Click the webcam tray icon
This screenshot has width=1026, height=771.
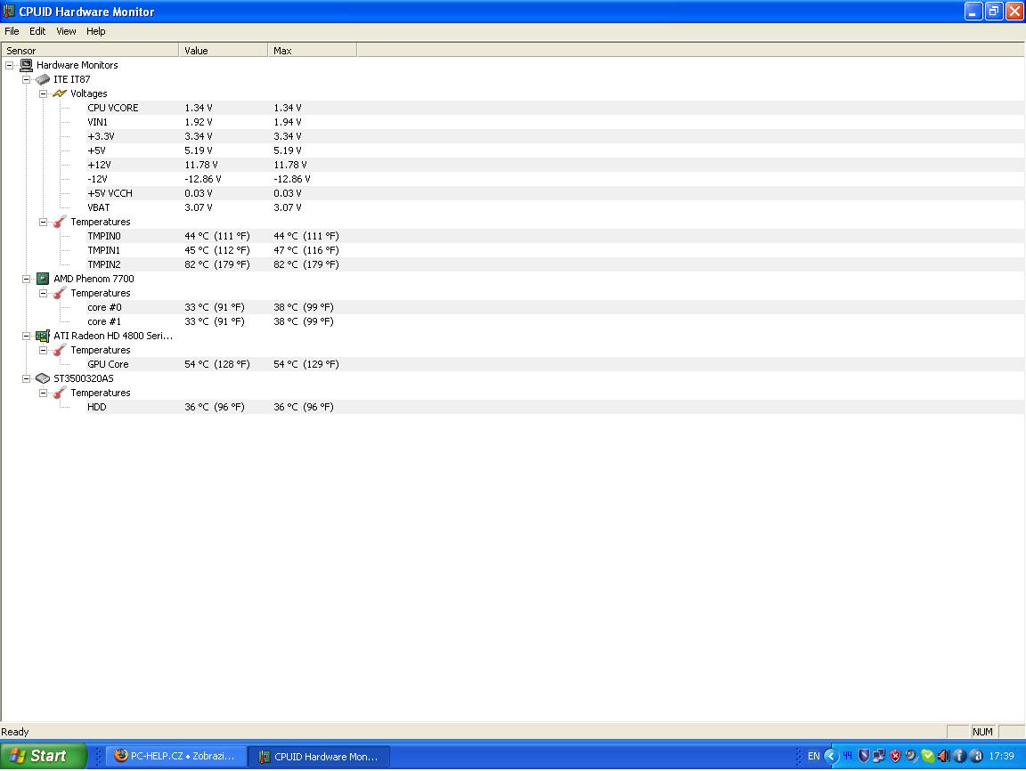pyautogui.click(x=911, y=756)
